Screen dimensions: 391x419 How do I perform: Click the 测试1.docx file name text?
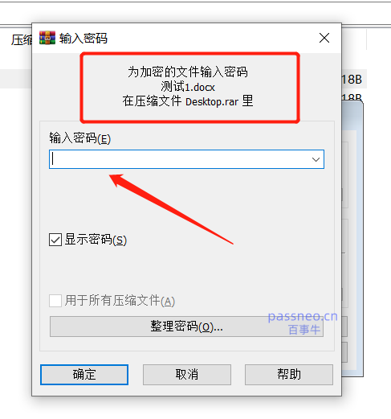(188, 87)
